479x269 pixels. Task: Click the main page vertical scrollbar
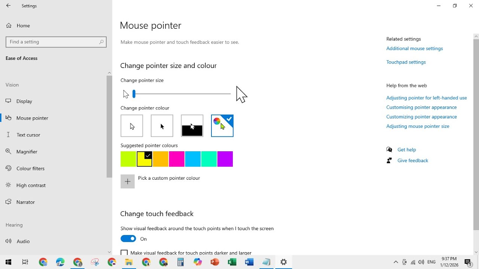click(476, 134)
